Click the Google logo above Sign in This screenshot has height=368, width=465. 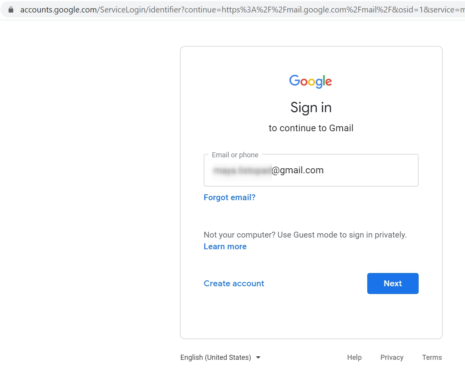tap(310, 81)
